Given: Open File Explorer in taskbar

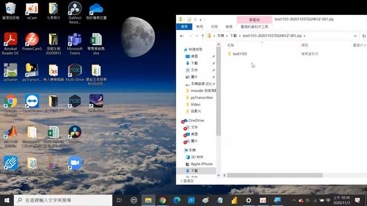Looking at the screenshot, I should [148, 200].
